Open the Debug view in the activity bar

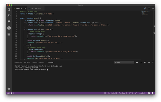[x=9, y=28]
